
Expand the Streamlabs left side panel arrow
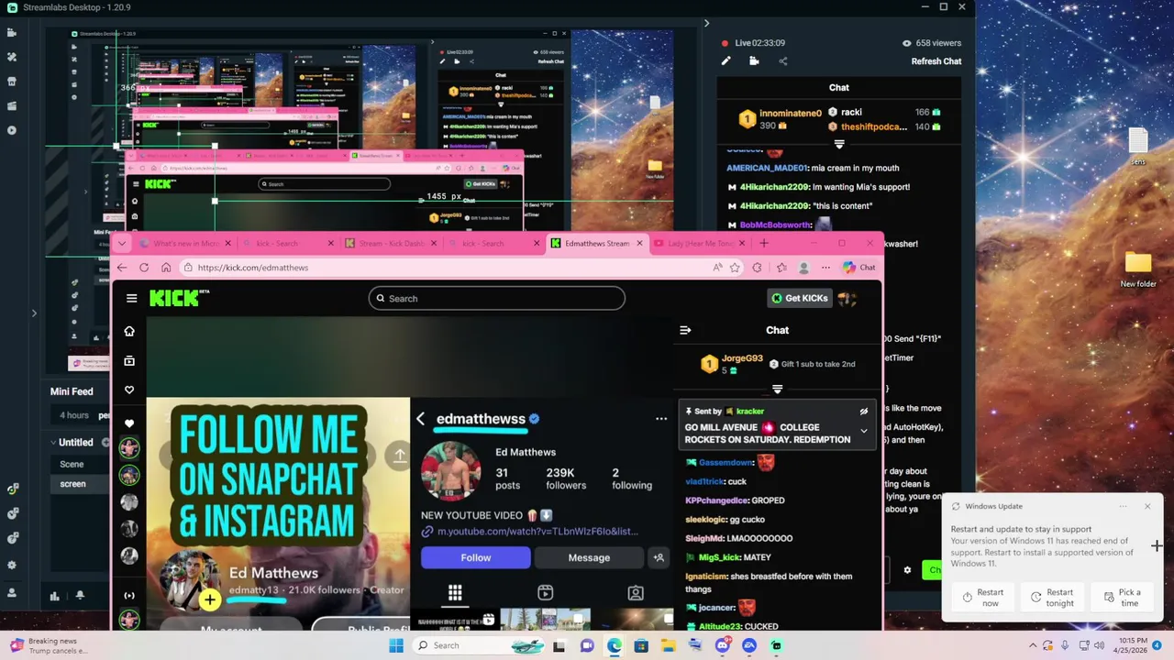[x=34, y=313]
